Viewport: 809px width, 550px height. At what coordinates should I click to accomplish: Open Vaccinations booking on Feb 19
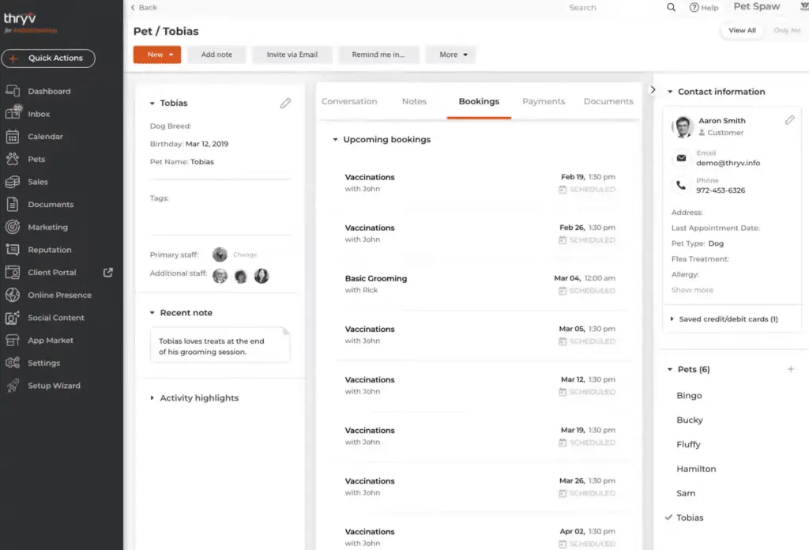pyautogui.click(x=480, y=183)
